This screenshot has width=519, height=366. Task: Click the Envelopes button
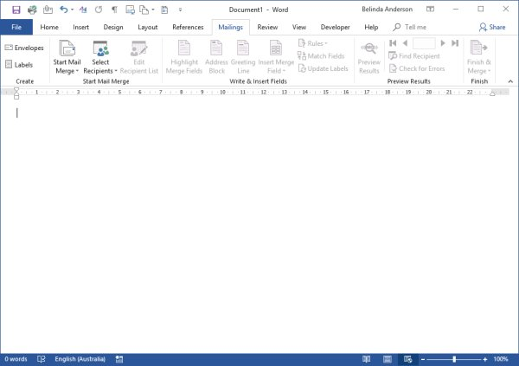[x=24, y=48]
